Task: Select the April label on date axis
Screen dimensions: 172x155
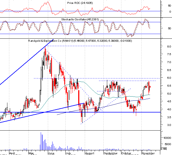Action: (12, 153)
